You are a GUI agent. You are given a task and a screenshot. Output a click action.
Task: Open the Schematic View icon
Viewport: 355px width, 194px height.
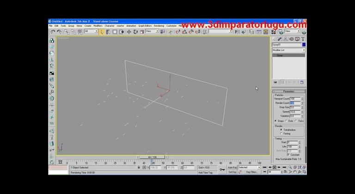(x=265, y=32)
